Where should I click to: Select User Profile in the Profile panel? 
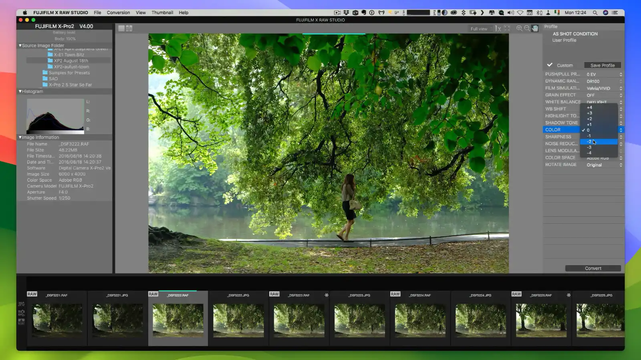tap(564, 40)
